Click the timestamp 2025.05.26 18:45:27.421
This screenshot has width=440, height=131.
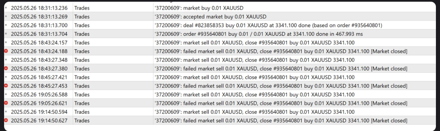pyautogui.click(x=39, y=77)
